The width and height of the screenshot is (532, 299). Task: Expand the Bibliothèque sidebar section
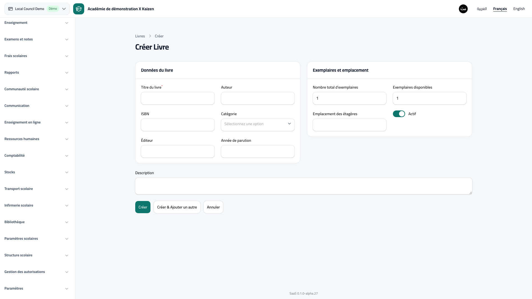36,222
